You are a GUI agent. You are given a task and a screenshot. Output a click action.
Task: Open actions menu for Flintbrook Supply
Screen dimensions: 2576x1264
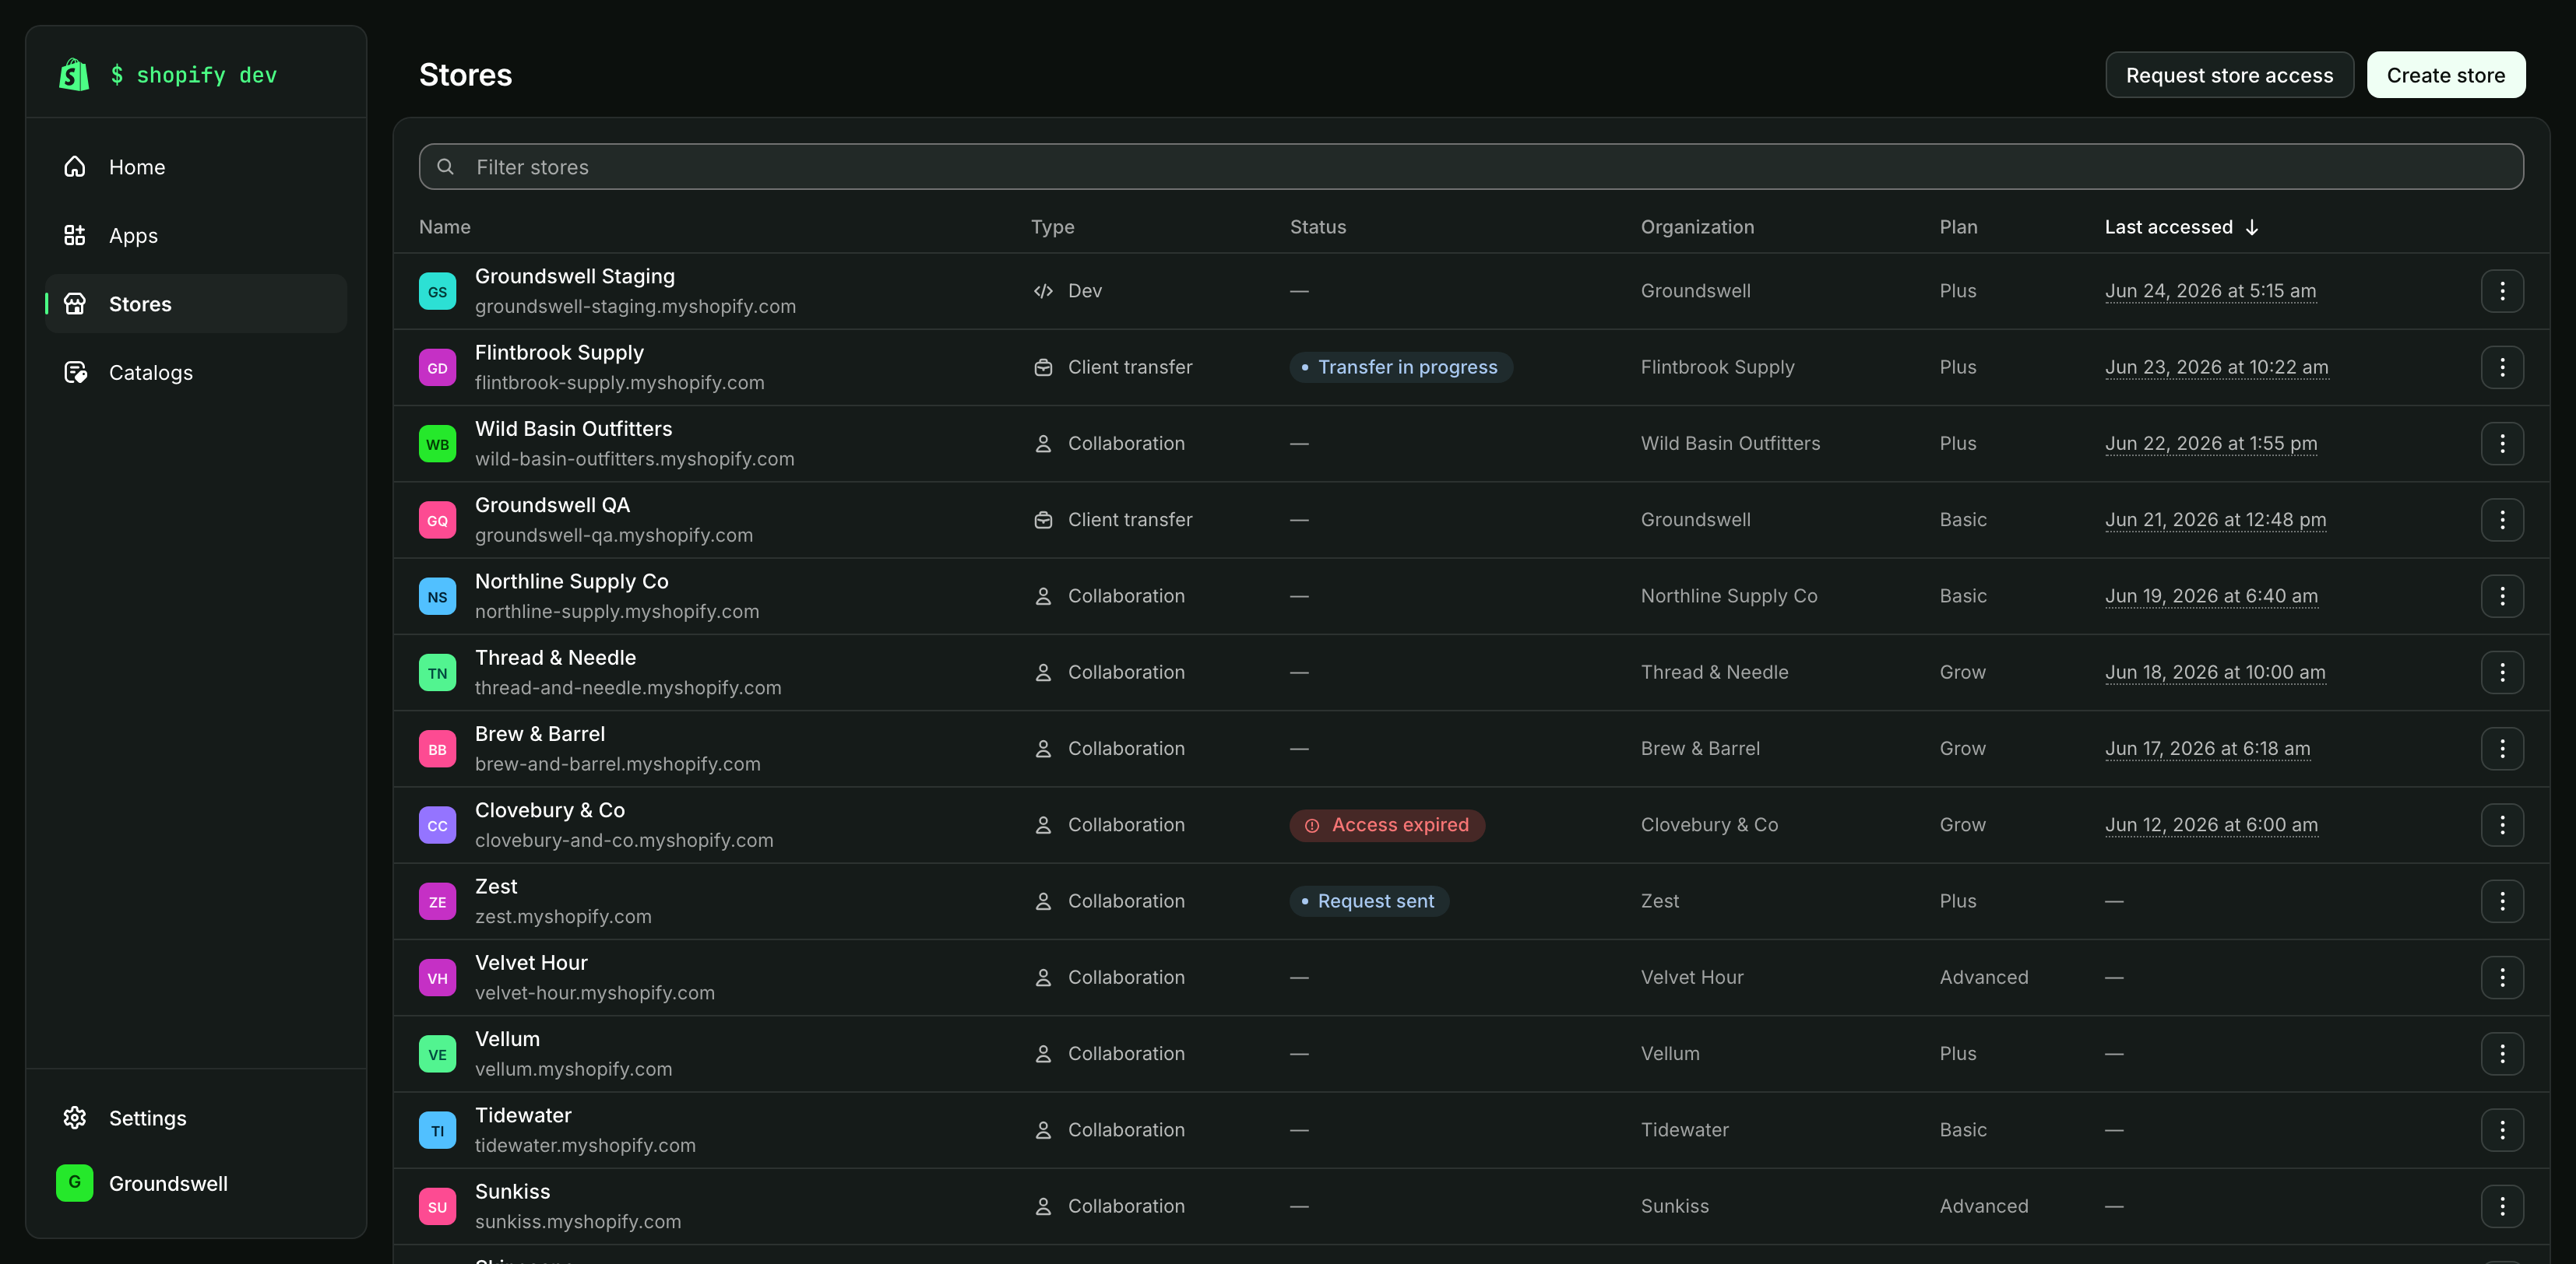tap(2502, 367)
